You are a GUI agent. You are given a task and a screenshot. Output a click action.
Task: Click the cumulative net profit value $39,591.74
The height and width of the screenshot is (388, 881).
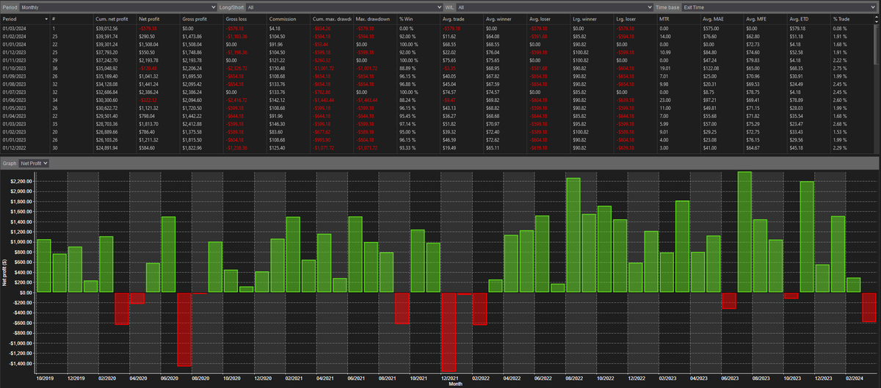(x=107, y=35)
